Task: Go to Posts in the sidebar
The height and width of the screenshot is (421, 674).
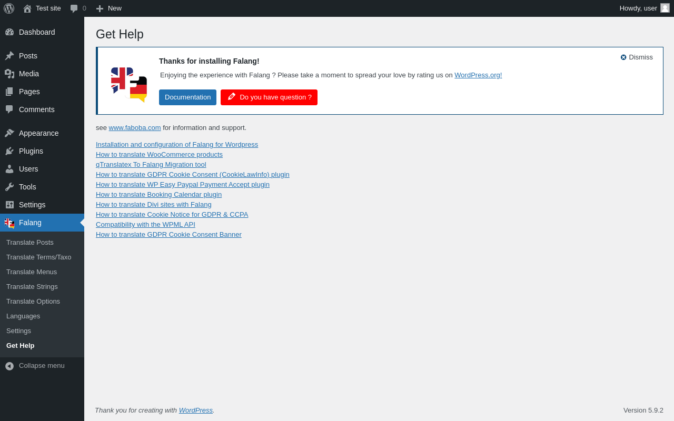Action: [x=42, y=56]
